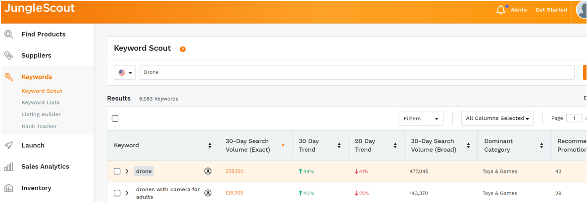
Task: Check the drones with camera for adults checkbox
Action: (117, 193)
